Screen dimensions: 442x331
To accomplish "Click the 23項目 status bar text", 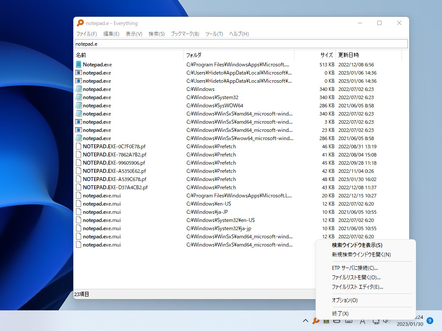I will click(x=82, y=294).
